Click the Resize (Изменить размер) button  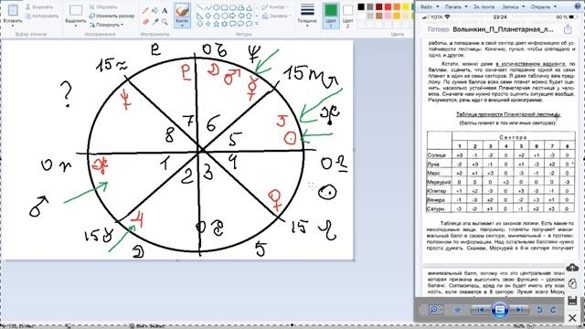point(112,16)
